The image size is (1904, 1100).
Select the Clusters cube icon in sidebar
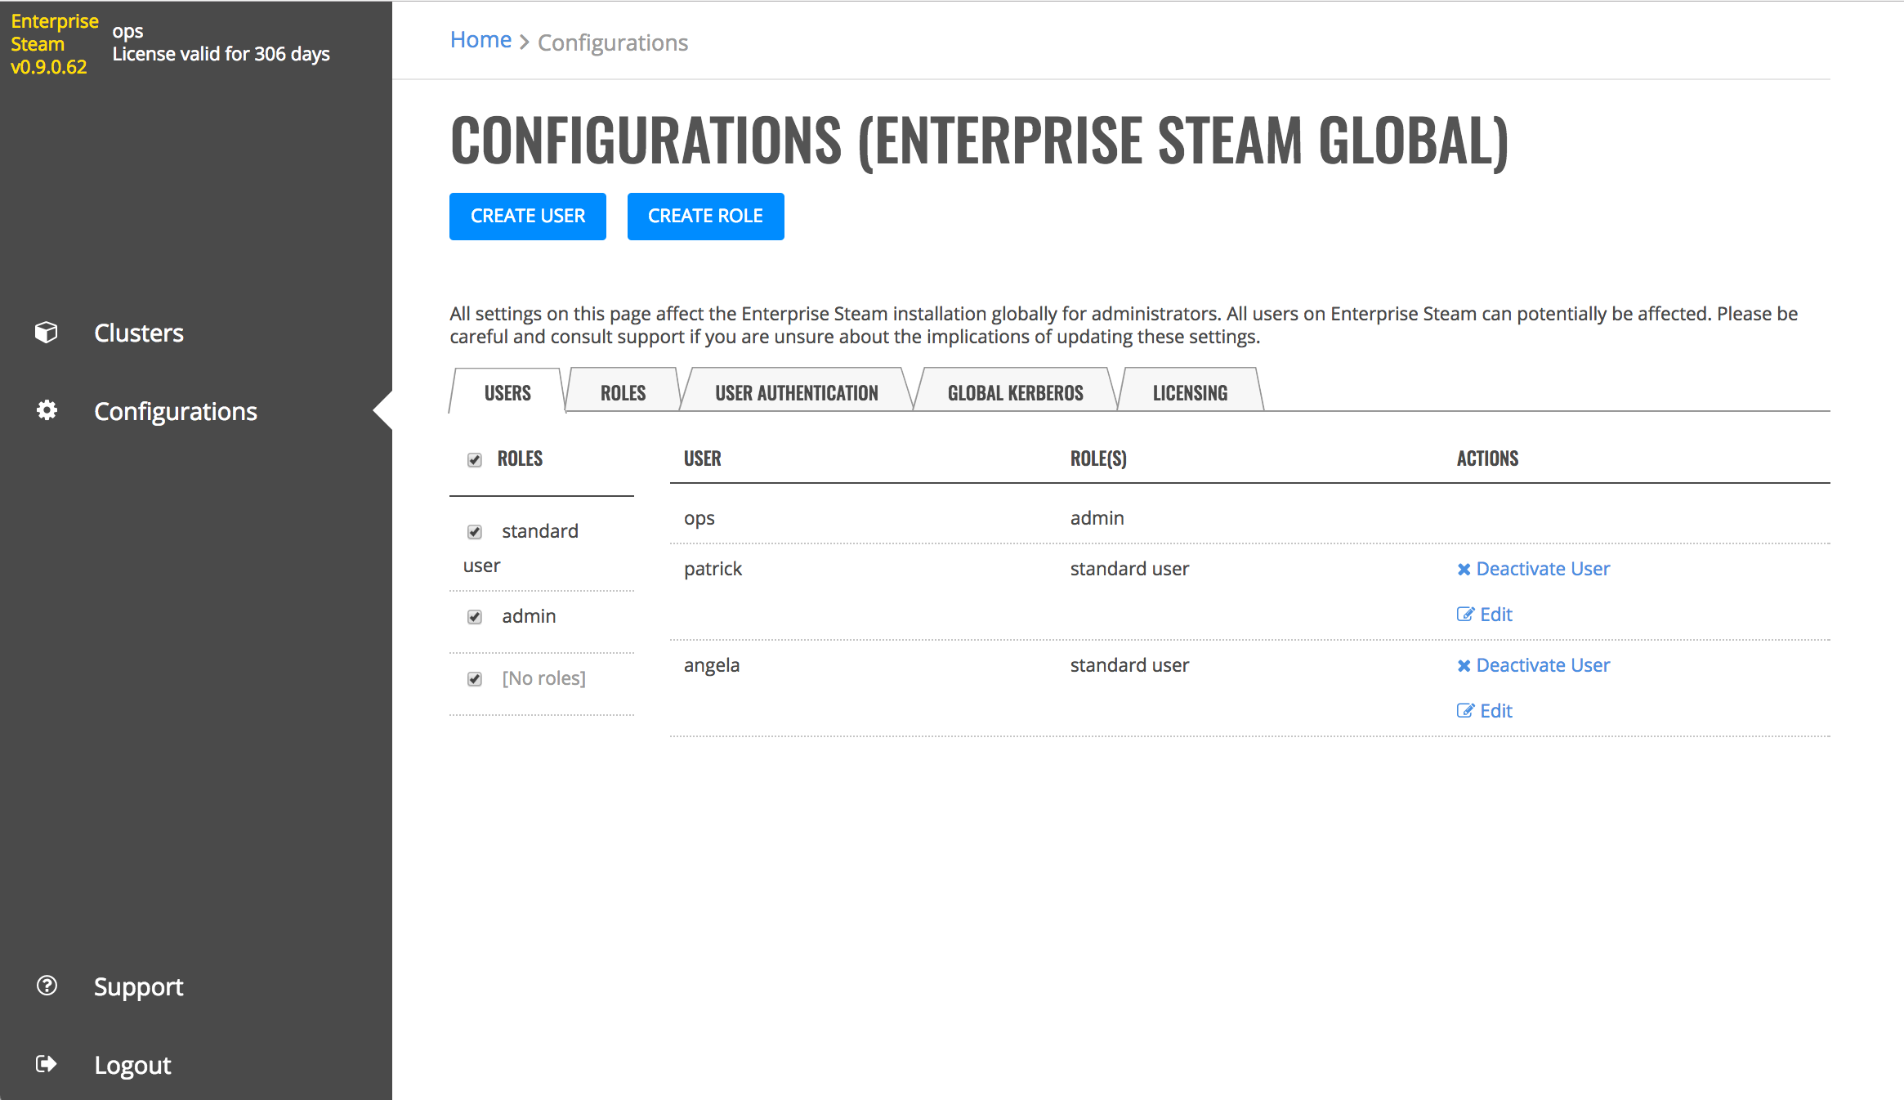tap(47, 332)
